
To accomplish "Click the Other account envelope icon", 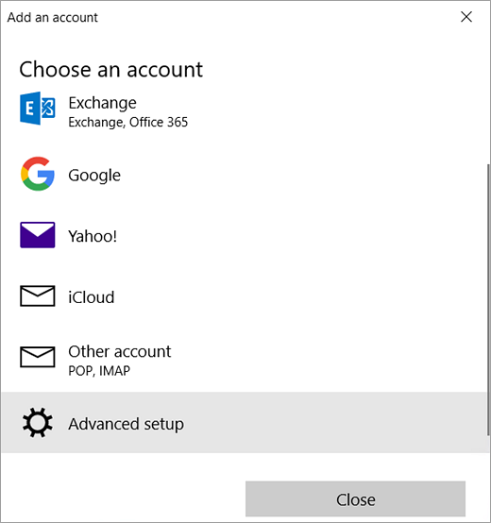I will (x=38, y=357).
